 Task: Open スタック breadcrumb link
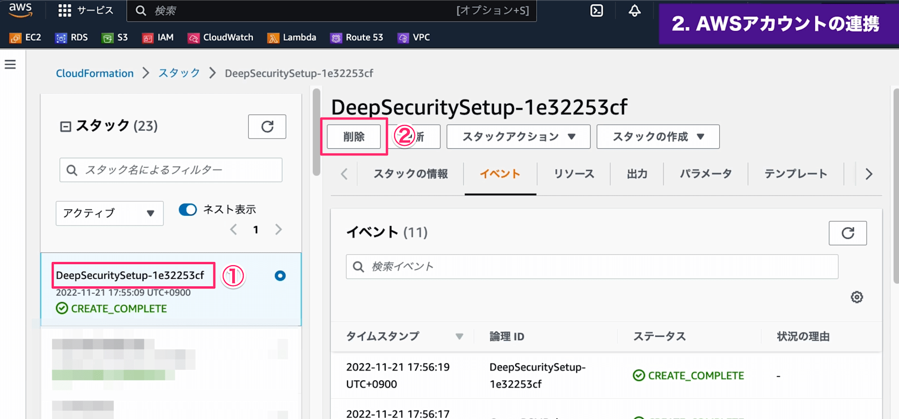179,73
